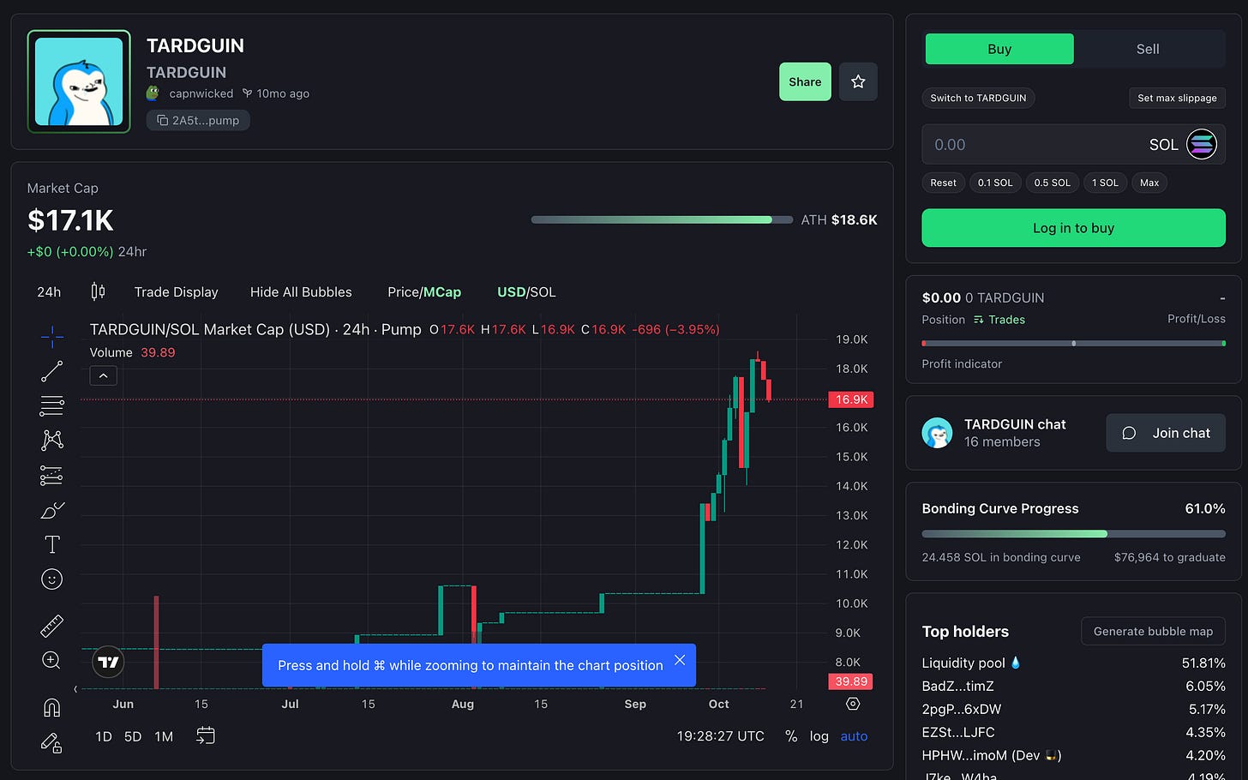The height and width of the screenshot is (780, 1248).
Task: Toggle lock all drawing tools
Action: pyautogui.click(x=52, y=742)
